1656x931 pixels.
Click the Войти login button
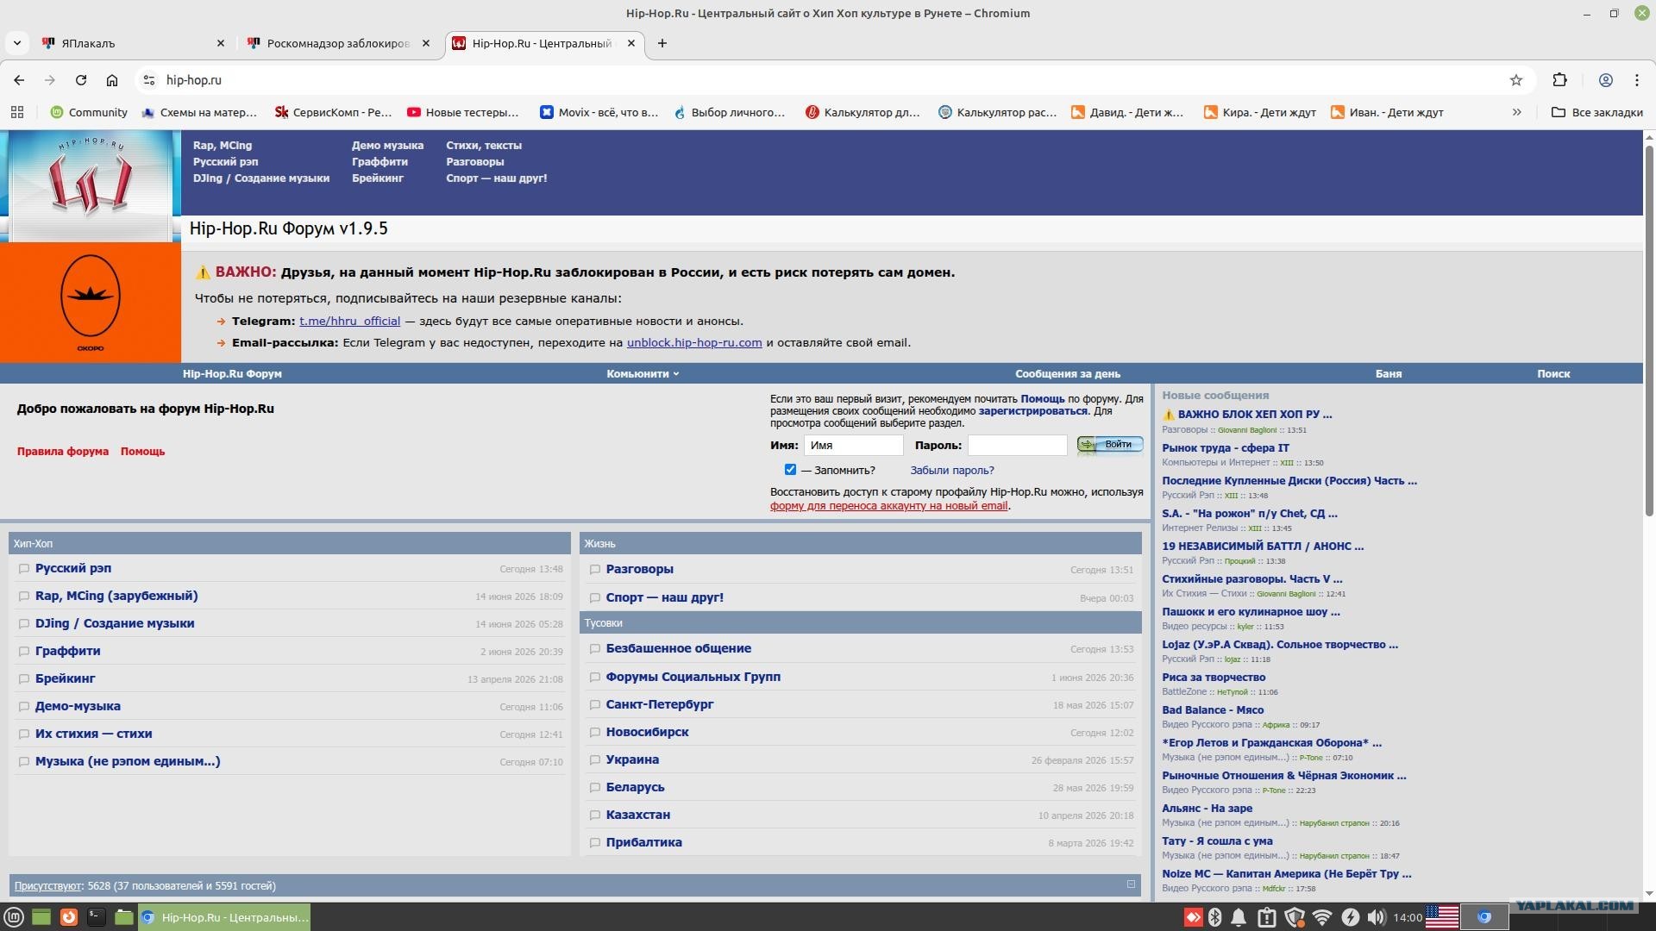[x=1110, y=444]
